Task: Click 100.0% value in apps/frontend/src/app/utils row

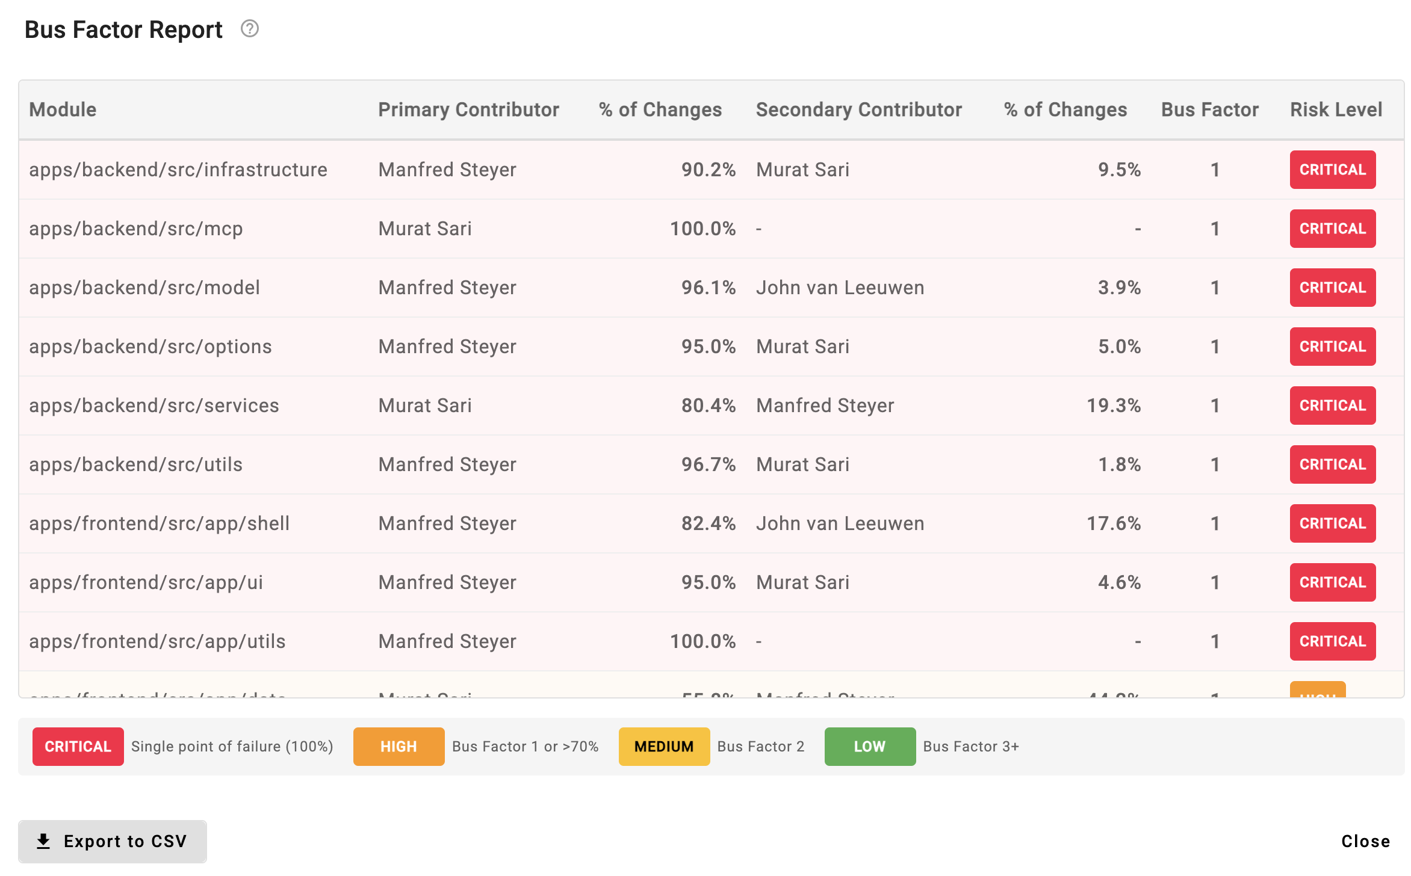Action: coord(702,641)
